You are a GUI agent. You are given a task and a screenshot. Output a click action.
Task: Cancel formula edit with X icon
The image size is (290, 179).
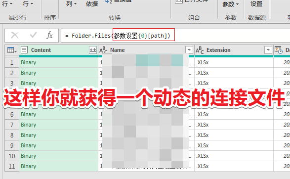pyautogui.click(x=15, y=35)
